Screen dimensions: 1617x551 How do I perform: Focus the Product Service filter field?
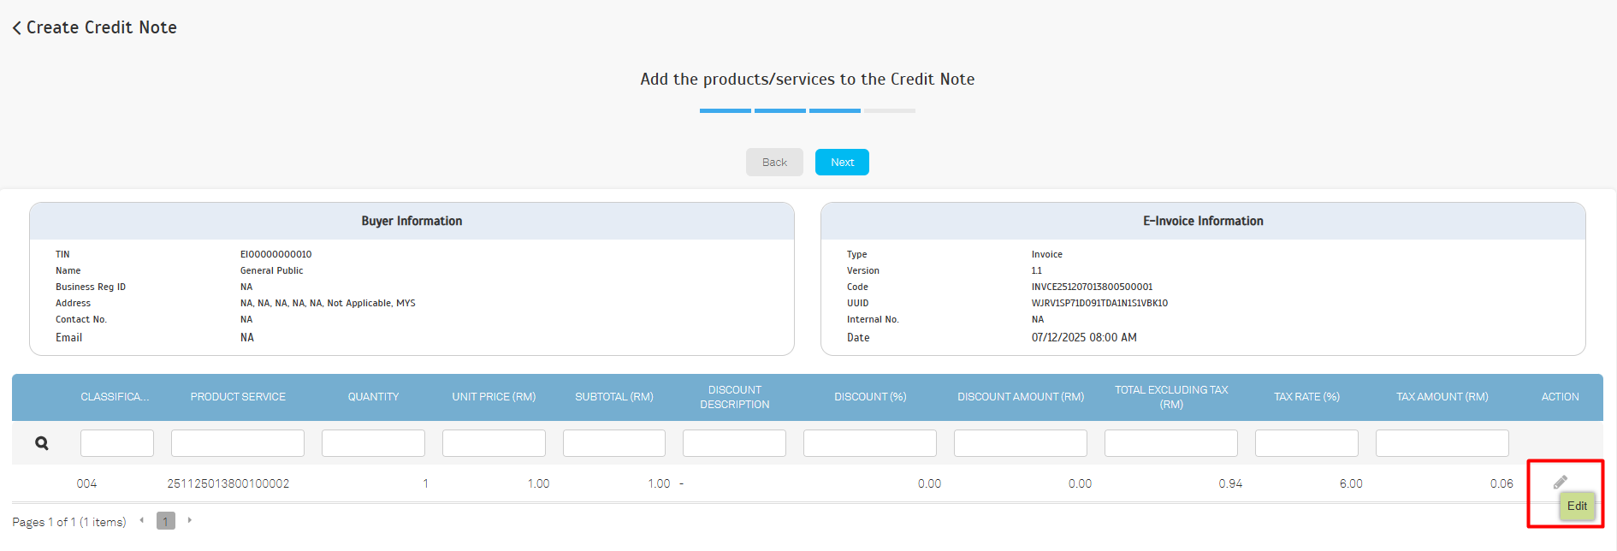[x=238, y=443]
